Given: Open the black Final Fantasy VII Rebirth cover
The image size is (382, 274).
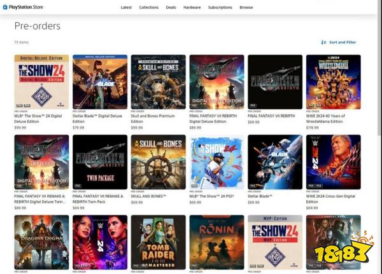Looking at the screenshot, I should point(275,82).
